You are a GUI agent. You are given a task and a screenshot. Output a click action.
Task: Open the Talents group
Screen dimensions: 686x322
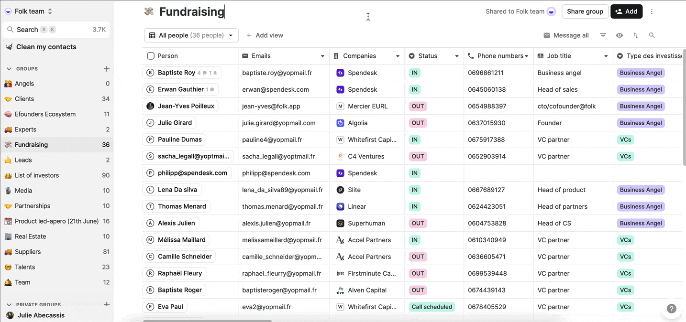pos(57,267)
